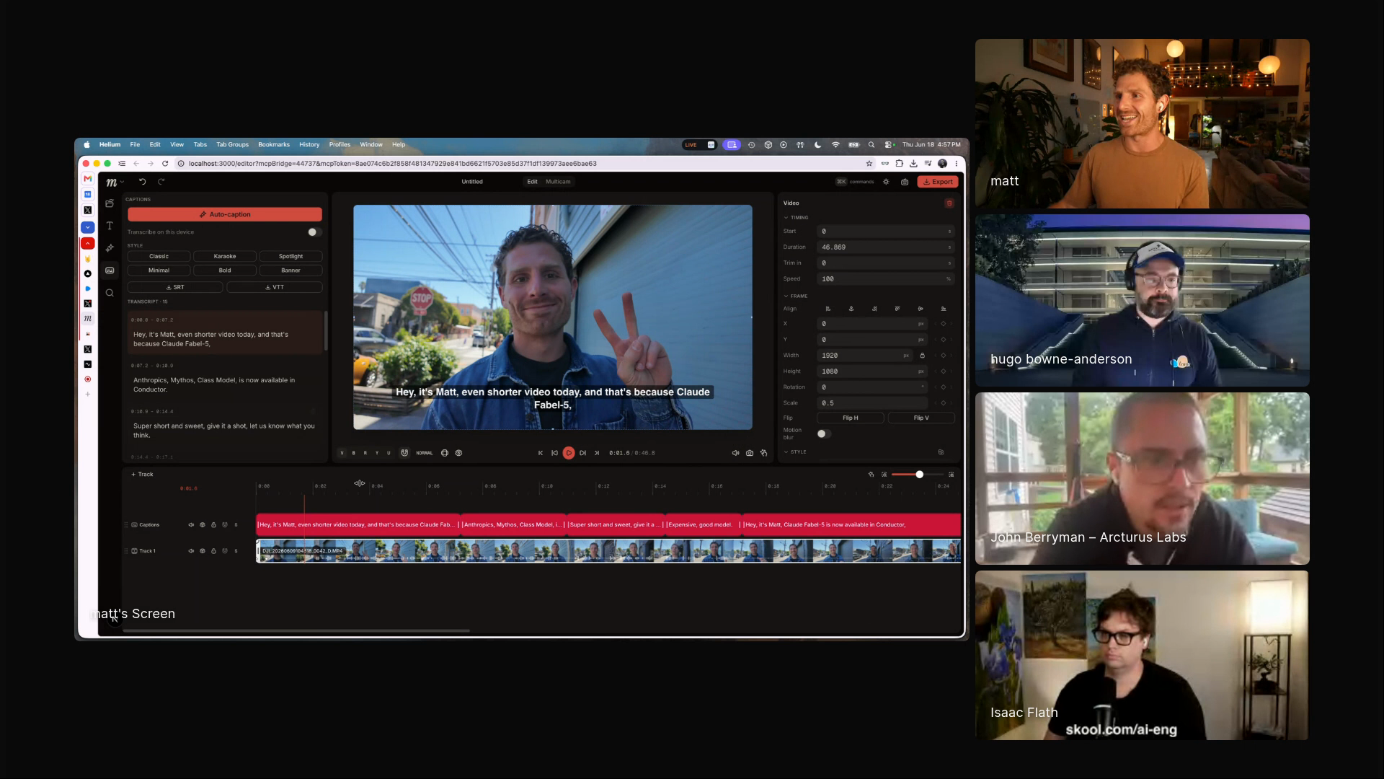
Task: Click the Rotation keyframe diamond icon
Action: click(944, 387)
